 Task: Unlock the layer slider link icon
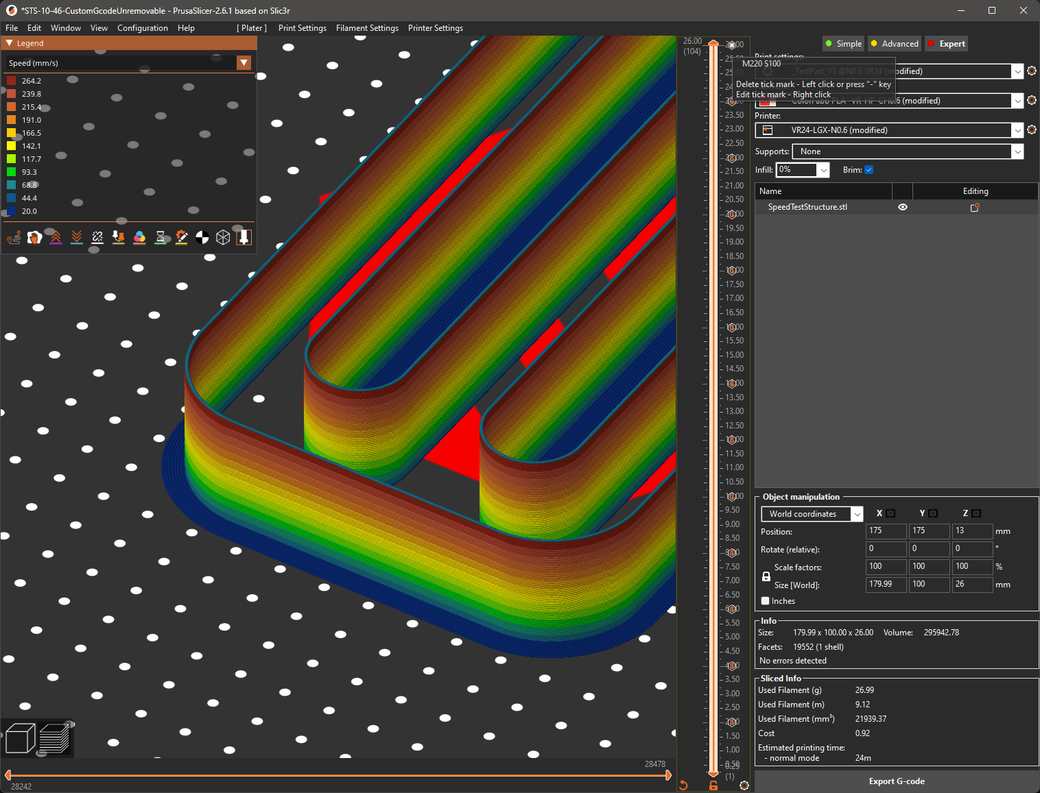713,785
